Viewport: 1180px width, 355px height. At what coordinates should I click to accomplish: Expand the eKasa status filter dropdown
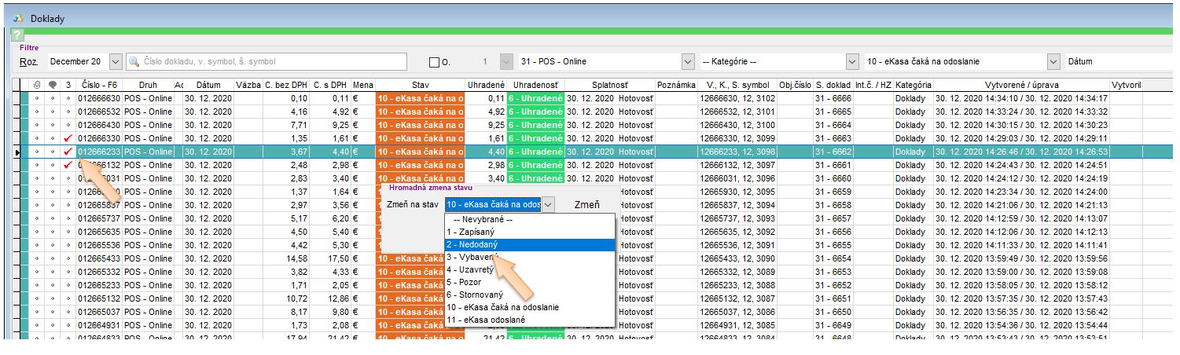[x=1053, y=61]
